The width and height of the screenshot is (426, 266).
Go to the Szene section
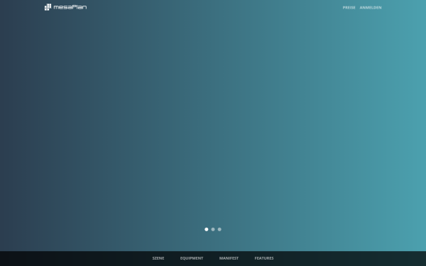coord(158,258)
